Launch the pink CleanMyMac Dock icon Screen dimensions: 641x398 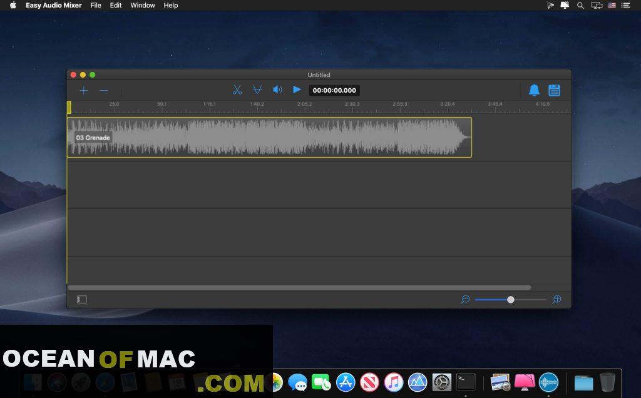525,382
